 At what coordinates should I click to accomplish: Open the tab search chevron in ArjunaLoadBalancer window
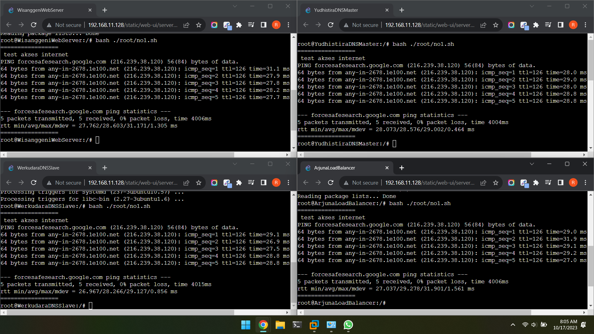pos(532,164)
